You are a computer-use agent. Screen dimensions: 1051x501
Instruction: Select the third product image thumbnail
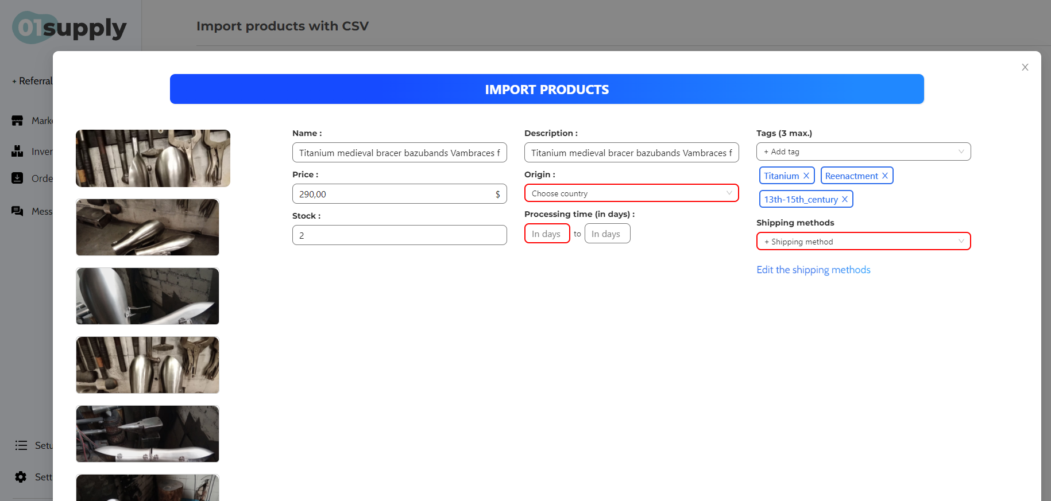coord(148,296)
